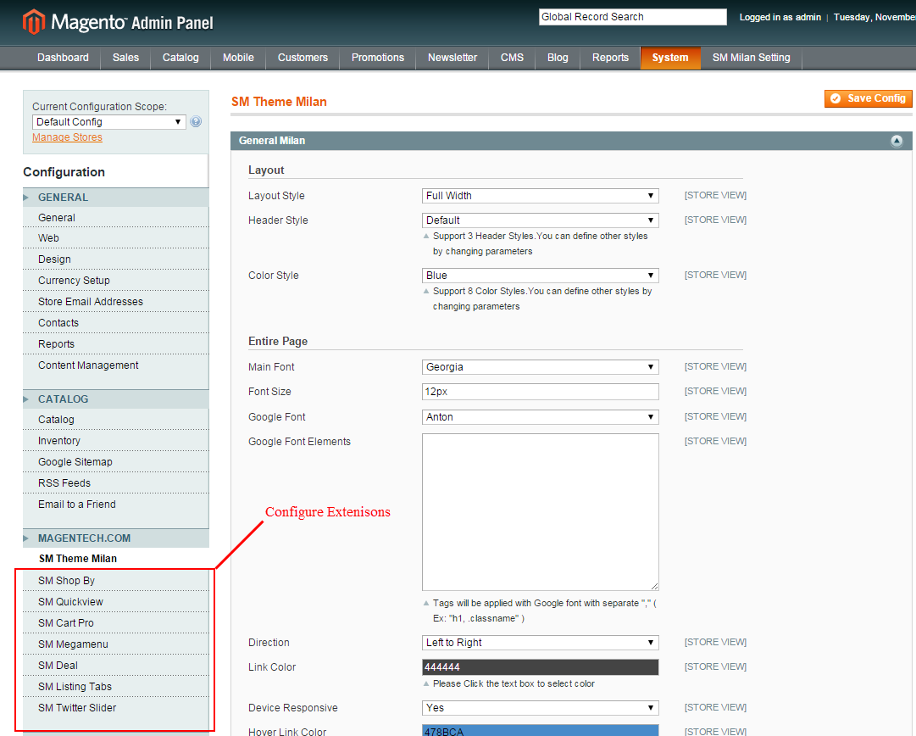Open the Reports top menu
The height and width of the screenshot is (736, 916).
tap(610, 58)
